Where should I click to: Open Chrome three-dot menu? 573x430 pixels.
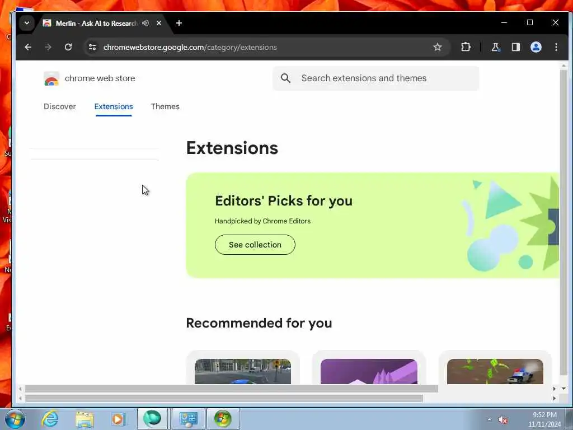pyautogui.click(x=556, y=47)
